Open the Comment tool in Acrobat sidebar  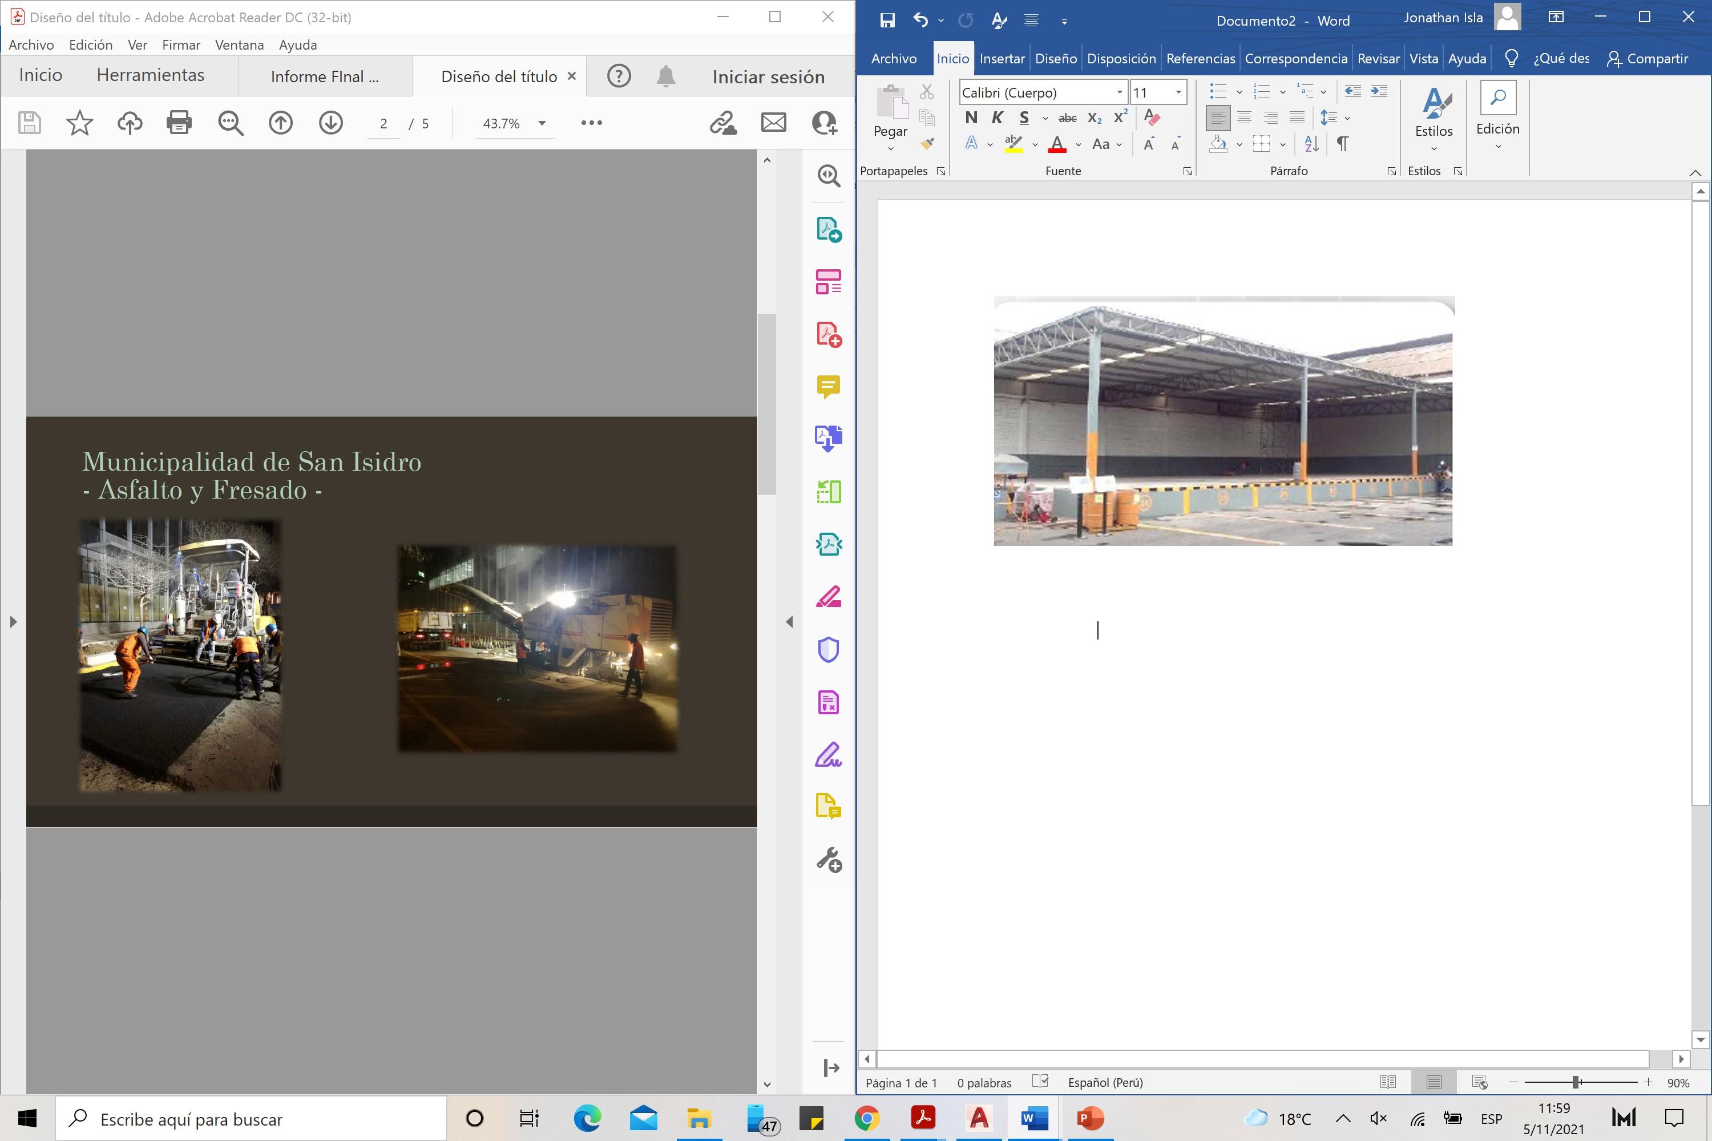pyautogui.click(x=829, y=386)
